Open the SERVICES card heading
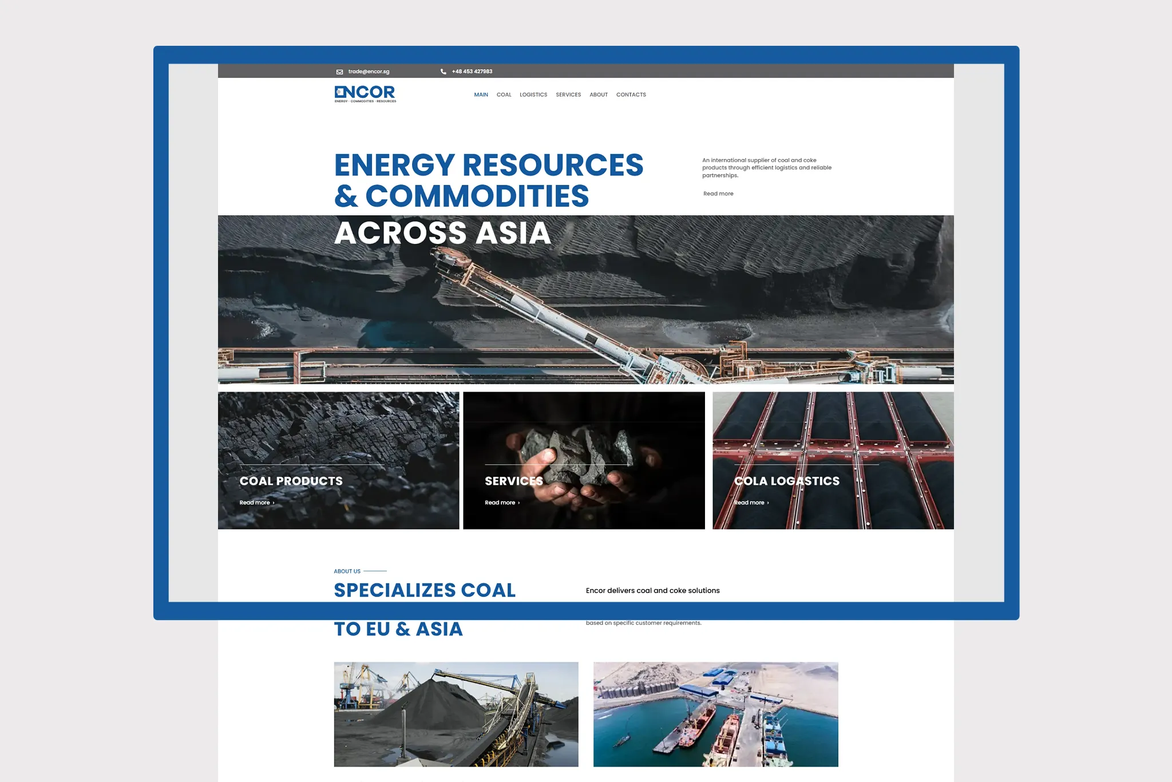 pos(513,481)
